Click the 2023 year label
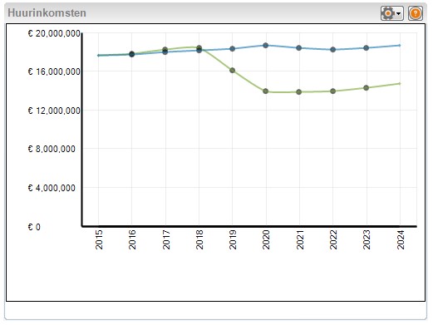The image size is (433, 325). pyautogui.click(x=367, y=239)
